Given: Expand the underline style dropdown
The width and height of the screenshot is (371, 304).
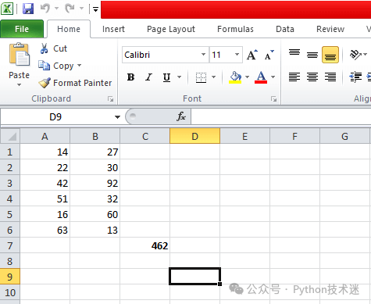Looking at the screenshot, I should click(x=179, y=77).
